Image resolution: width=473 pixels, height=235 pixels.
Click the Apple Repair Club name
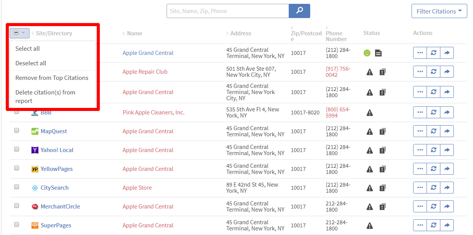pyautogui.click(x=145, y=72)
